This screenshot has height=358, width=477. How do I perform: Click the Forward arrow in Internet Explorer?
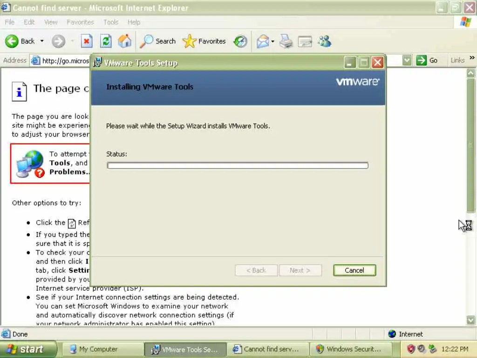tap(58, 41)
